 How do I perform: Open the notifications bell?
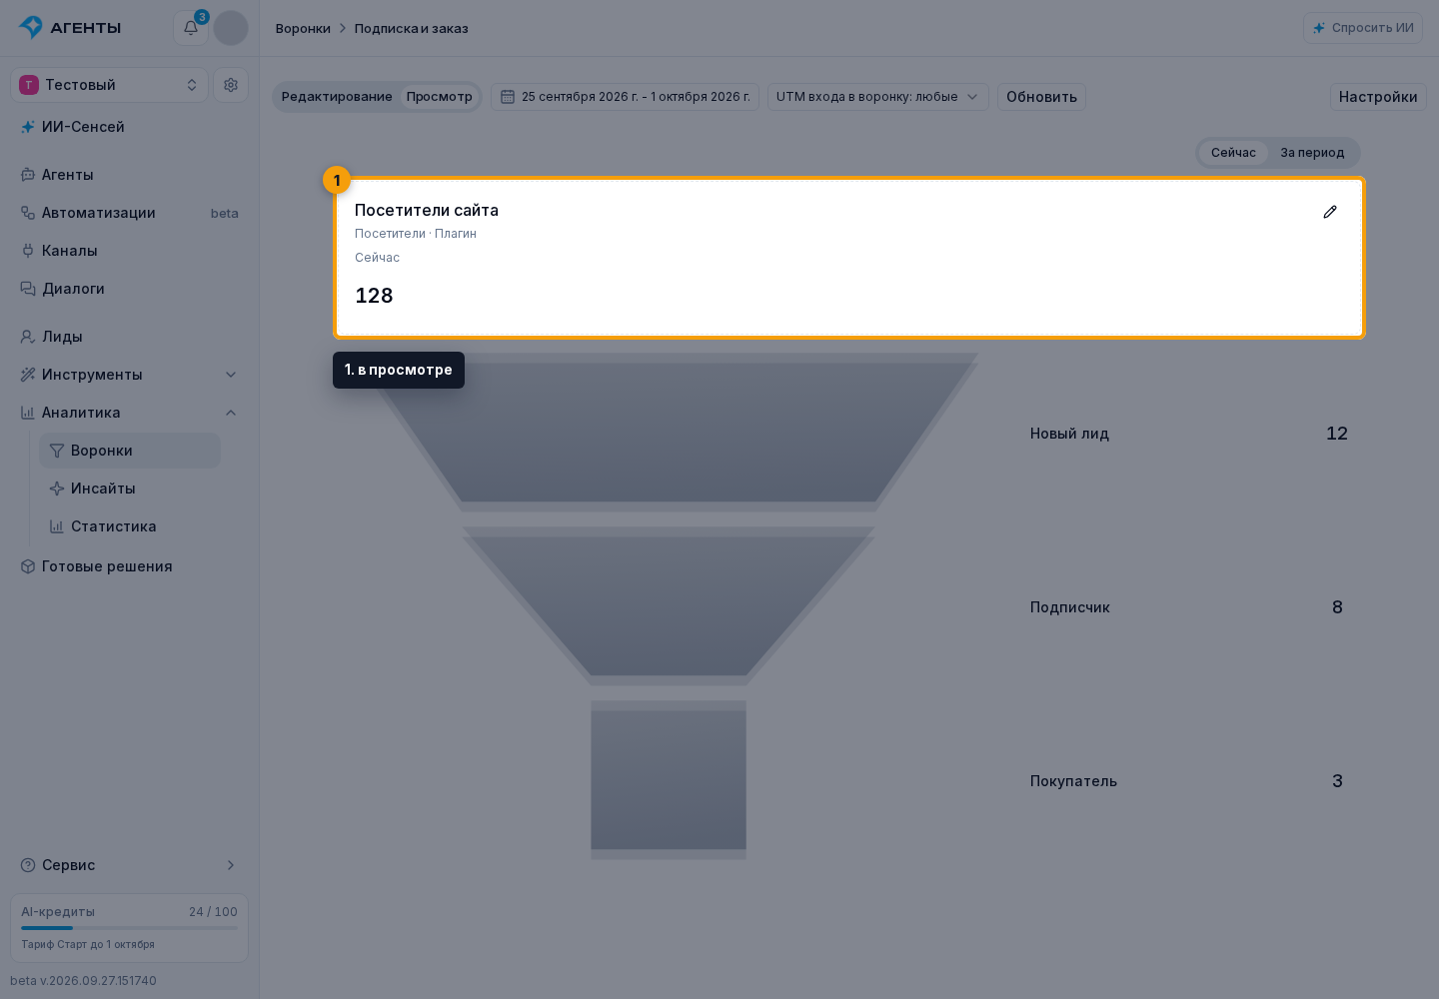point(191,28)
